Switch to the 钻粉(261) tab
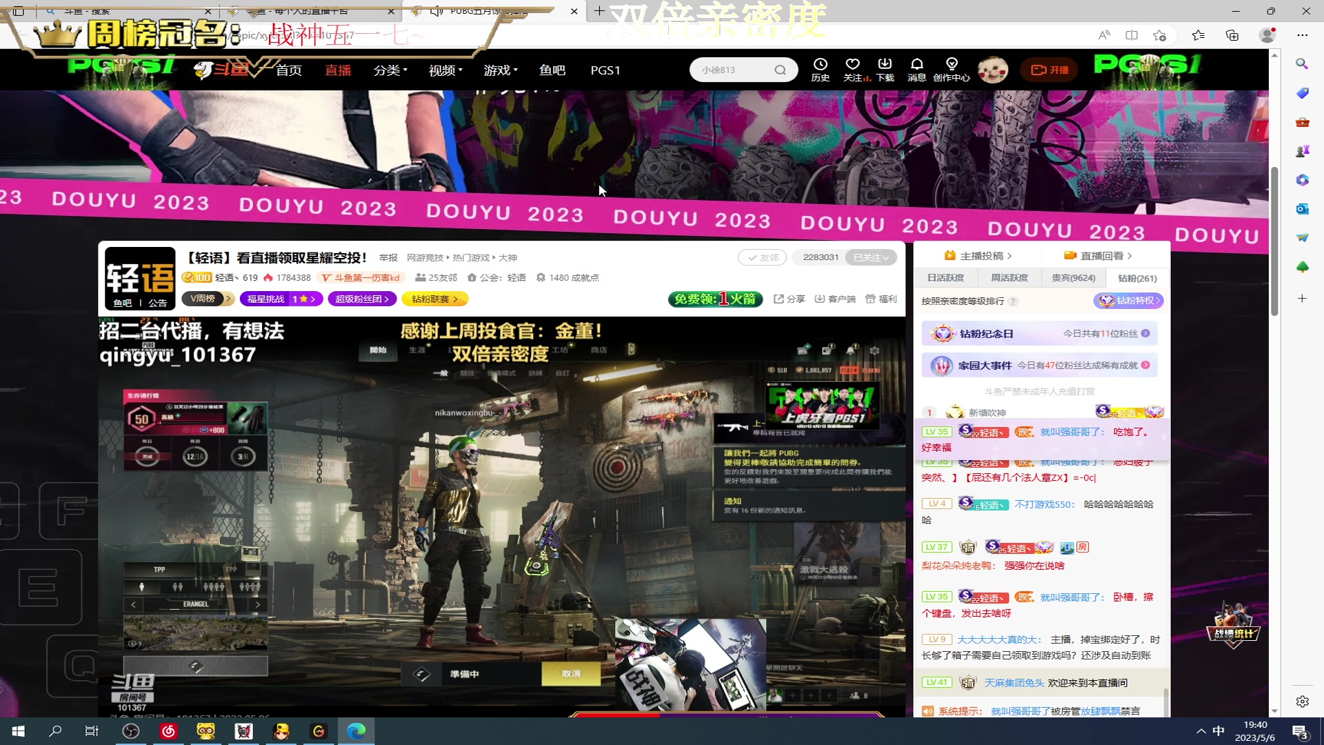Image resolution: width=1324 pixels, height=745 pixels. [x=1137, y=278]
